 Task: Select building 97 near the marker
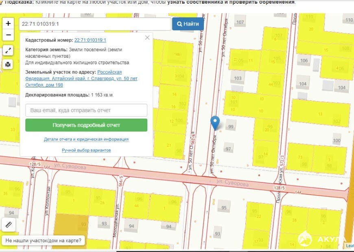pos(228,149)
